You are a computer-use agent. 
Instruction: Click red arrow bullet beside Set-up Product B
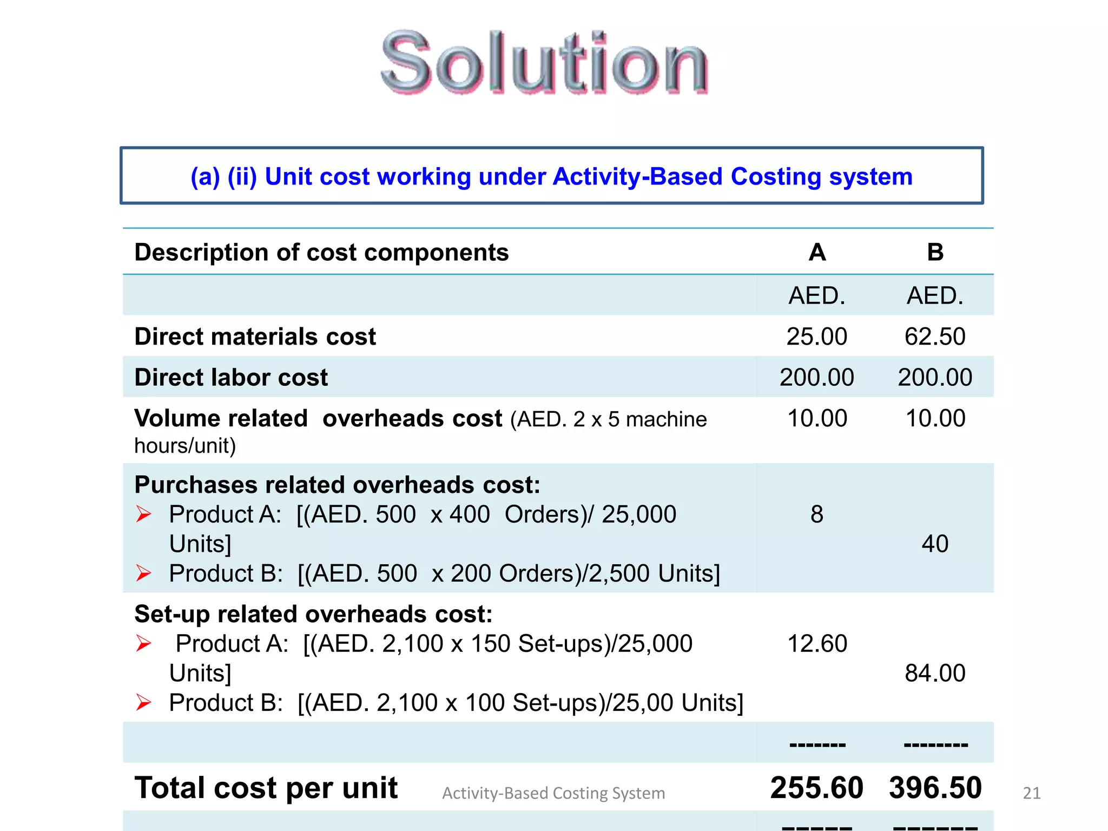[x=143, y=702]
